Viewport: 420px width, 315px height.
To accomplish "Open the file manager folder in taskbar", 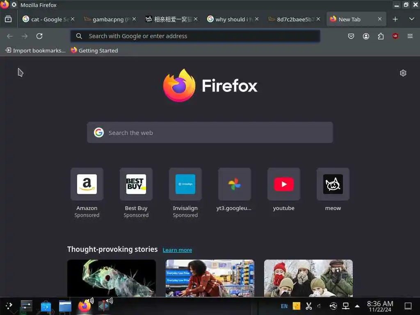I will [65, 306].
